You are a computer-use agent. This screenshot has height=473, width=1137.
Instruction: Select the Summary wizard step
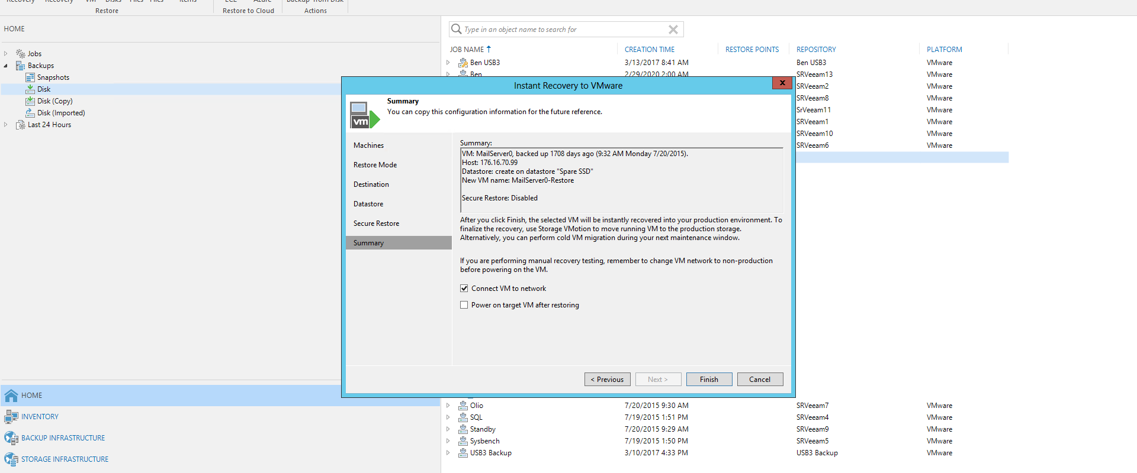tap(399, 243)
